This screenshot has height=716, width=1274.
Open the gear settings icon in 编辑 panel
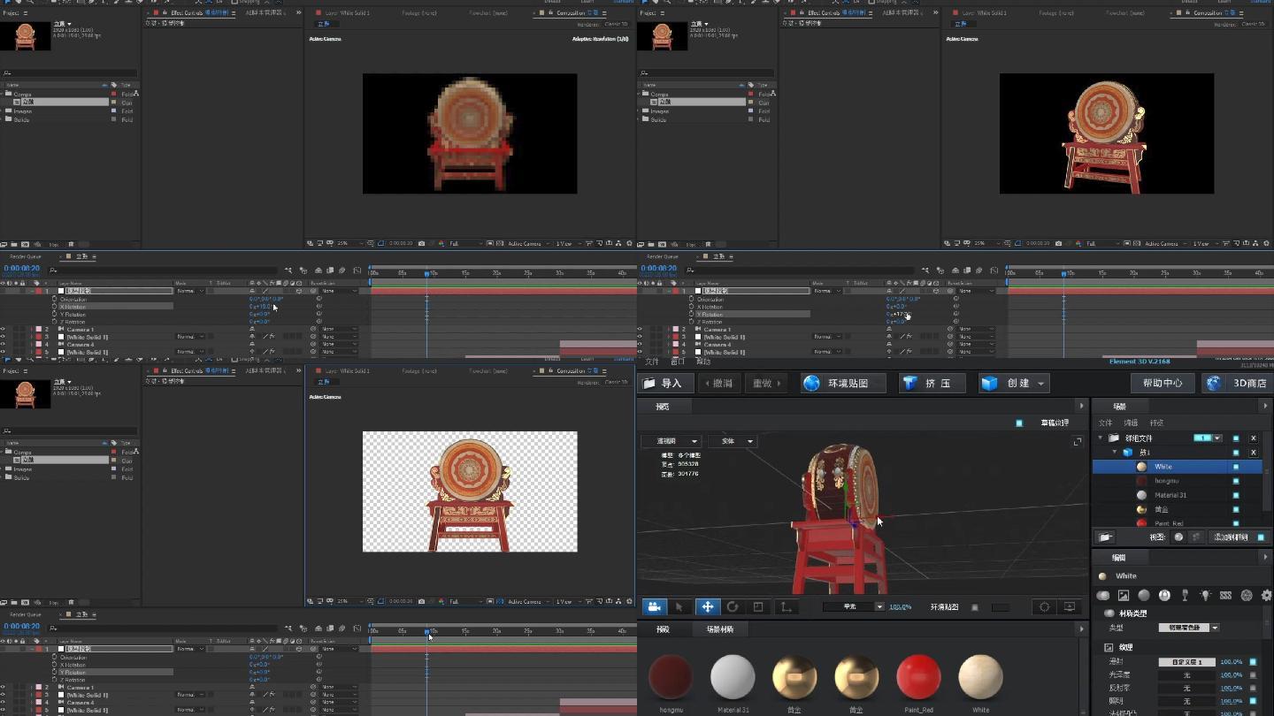1266,596
